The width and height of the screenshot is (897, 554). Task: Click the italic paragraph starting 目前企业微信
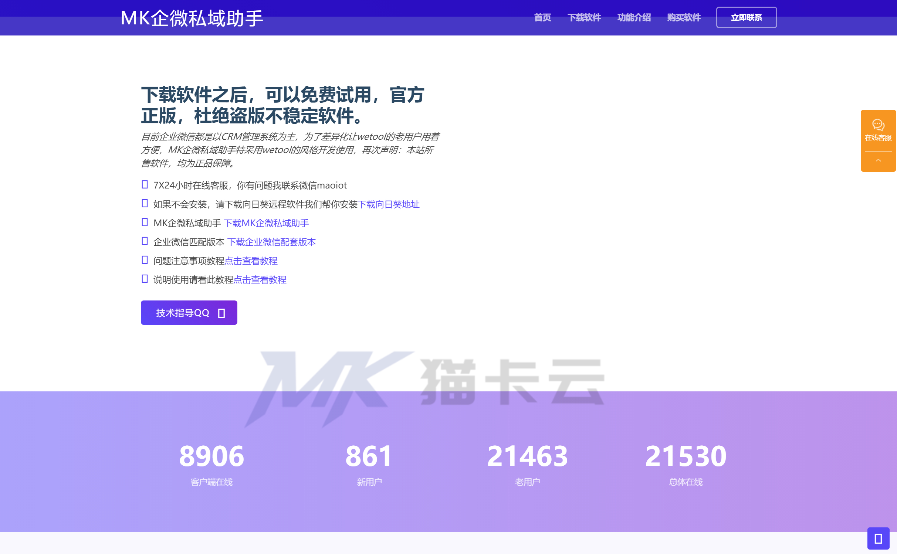(x=290, y=150)
